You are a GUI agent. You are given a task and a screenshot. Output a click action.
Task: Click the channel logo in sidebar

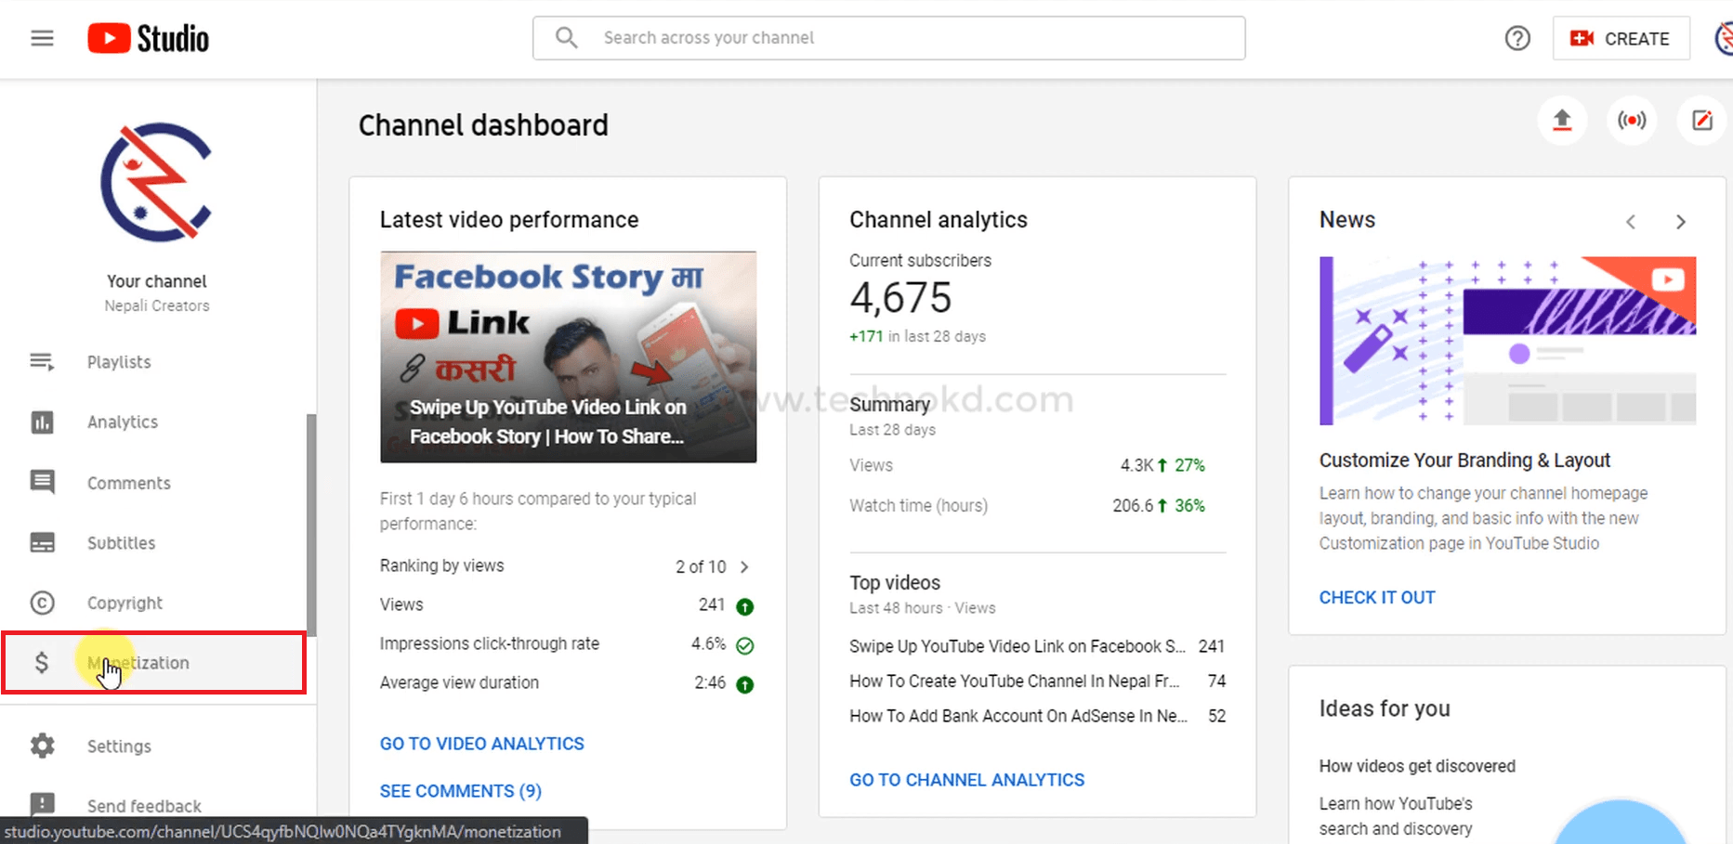(156, 182)
